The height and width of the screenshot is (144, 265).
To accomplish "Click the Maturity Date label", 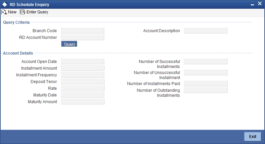I will 45,95.
